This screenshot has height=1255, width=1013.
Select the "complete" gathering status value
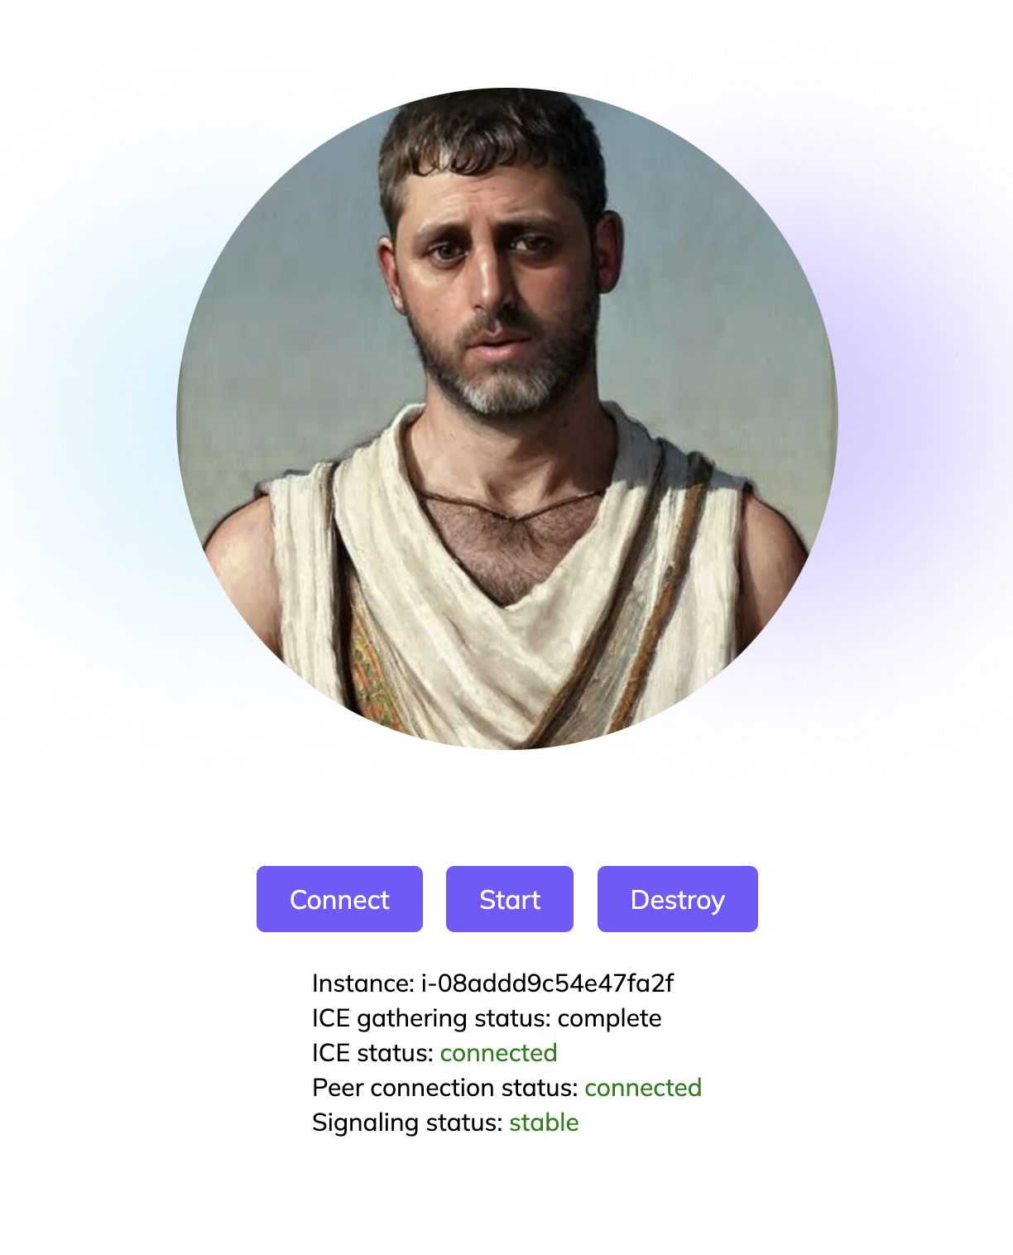click(609, 1018)
